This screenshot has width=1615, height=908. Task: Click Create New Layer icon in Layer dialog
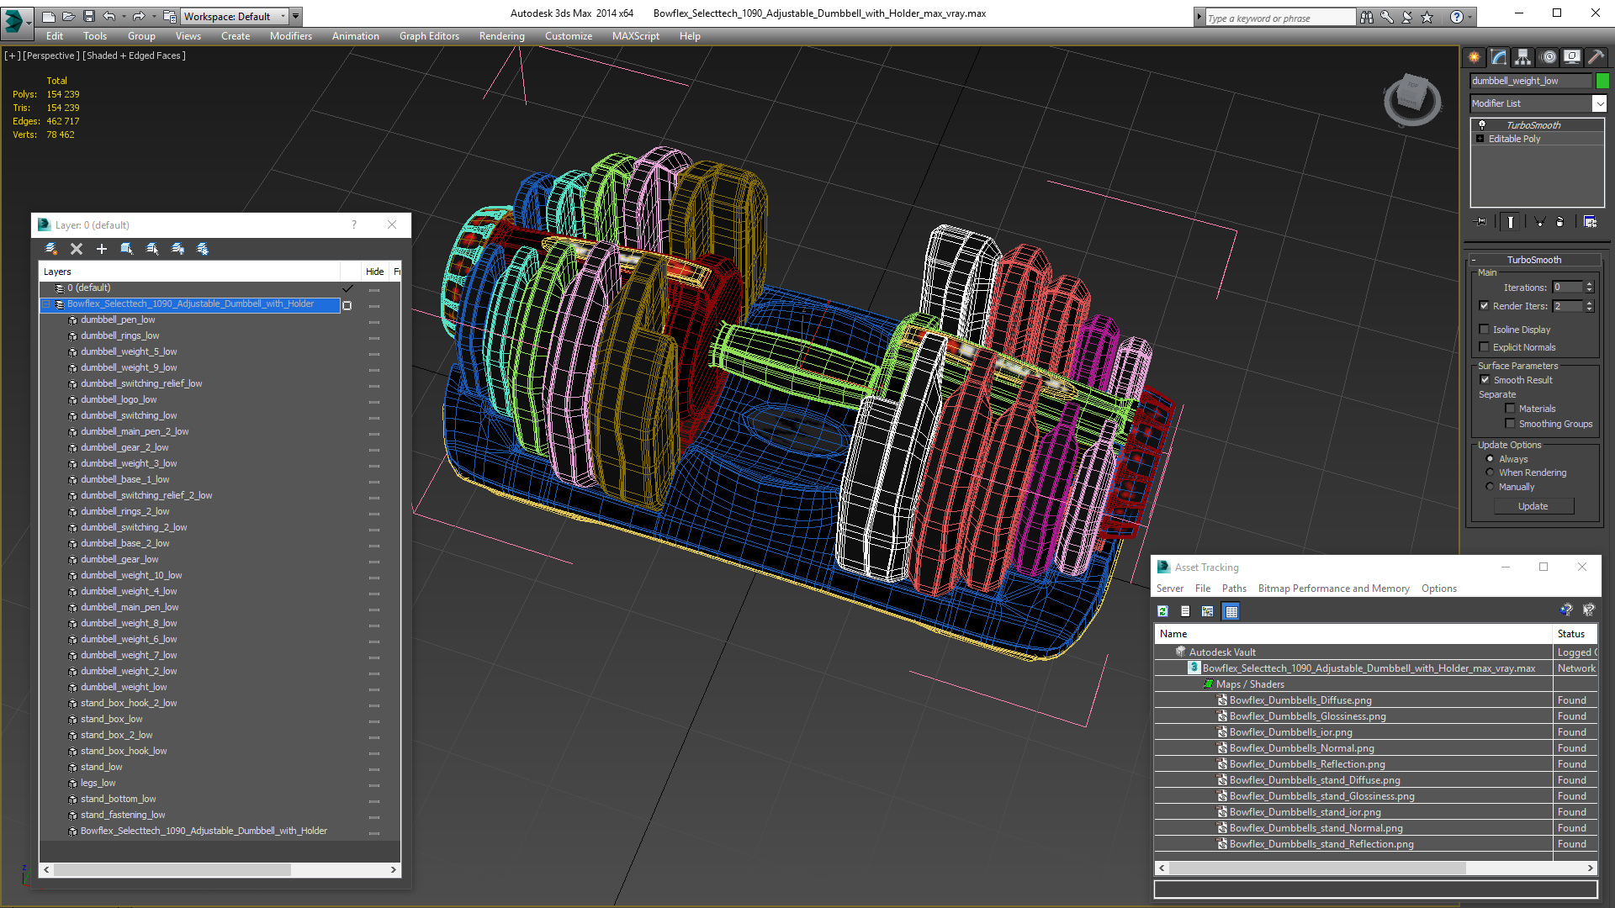(50, 249)
